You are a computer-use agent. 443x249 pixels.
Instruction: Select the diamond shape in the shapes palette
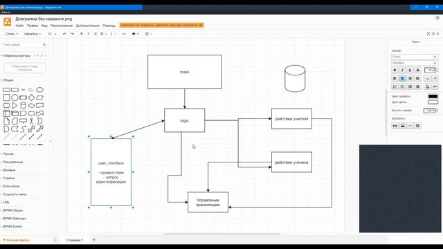click(x=31, y=98)
